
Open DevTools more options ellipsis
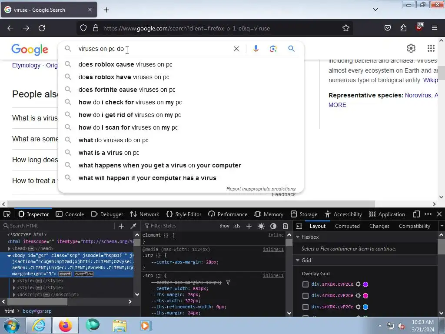[428, 214]
